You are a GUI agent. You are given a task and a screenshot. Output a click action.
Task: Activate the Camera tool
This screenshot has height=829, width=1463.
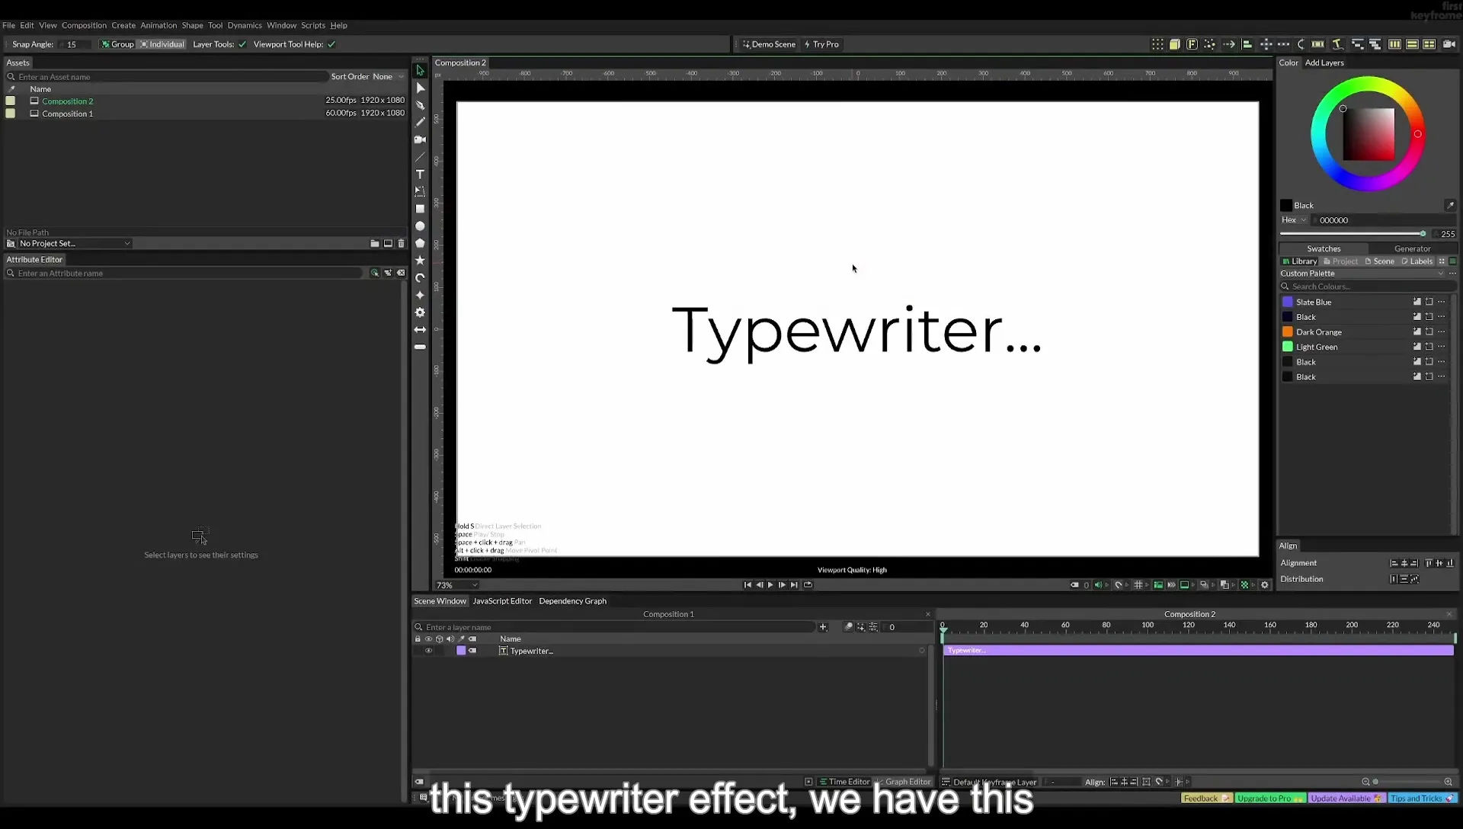coord(420,139)
